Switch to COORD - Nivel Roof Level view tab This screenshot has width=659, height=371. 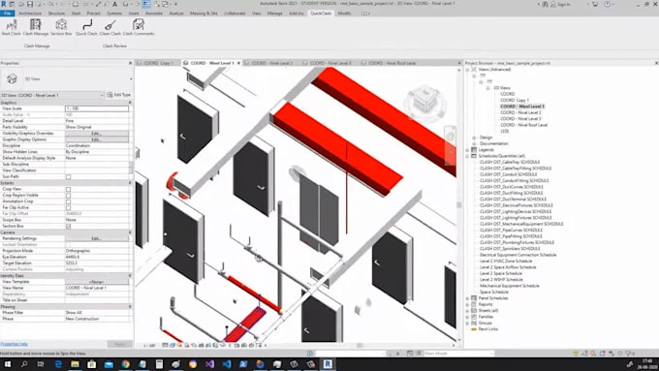[x=392, y=63]
